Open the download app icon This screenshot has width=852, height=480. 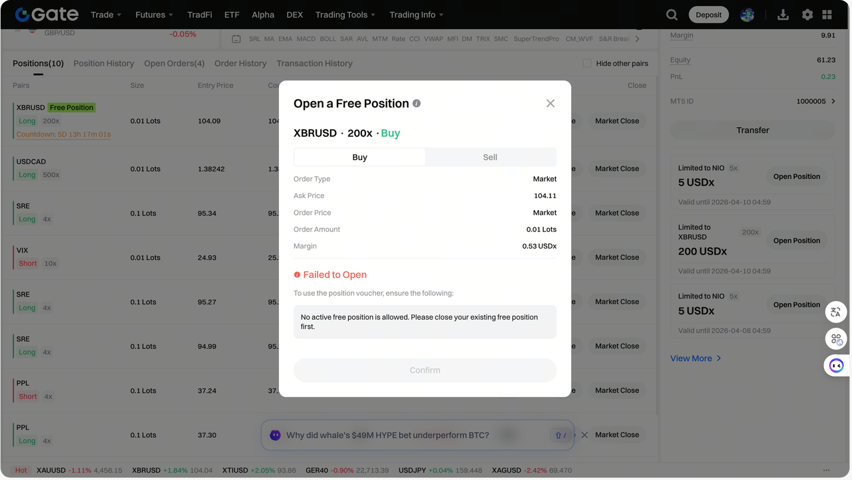tap(783, 15)
